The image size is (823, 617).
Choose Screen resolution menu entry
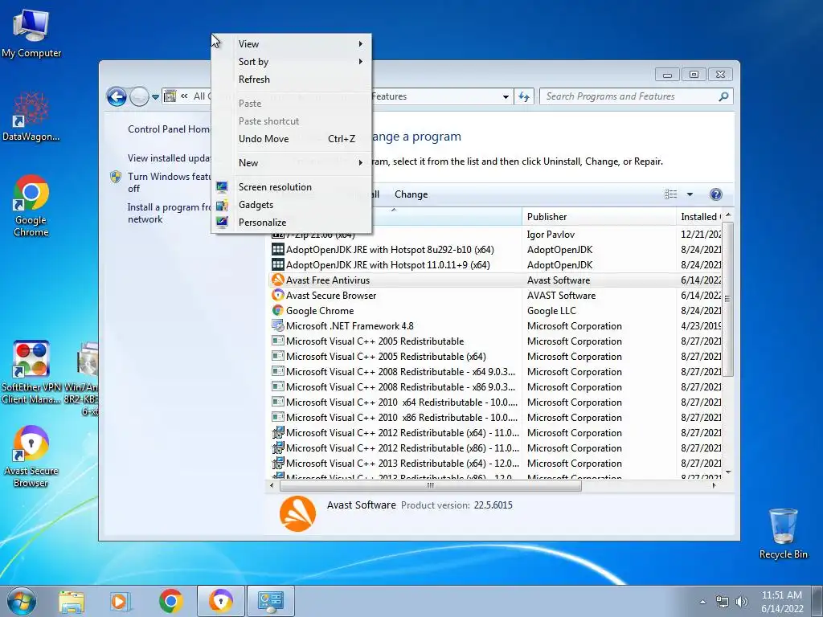[x=291, y=186]
